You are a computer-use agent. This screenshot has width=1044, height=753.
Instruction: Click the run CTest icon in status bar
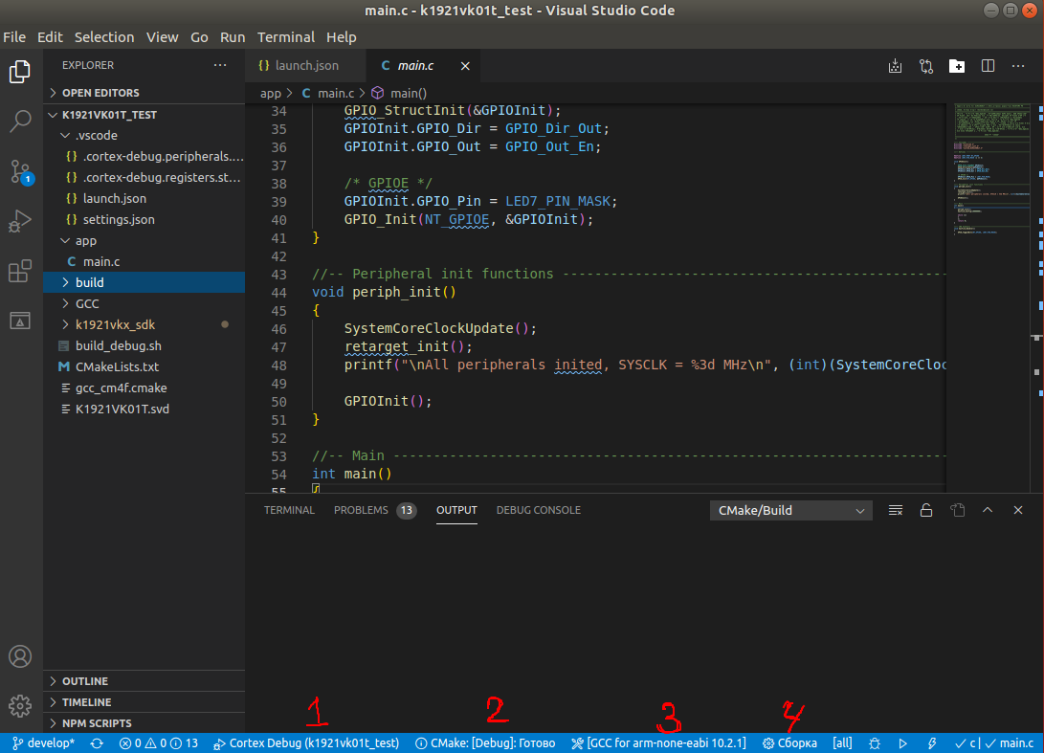pos(932,743)
